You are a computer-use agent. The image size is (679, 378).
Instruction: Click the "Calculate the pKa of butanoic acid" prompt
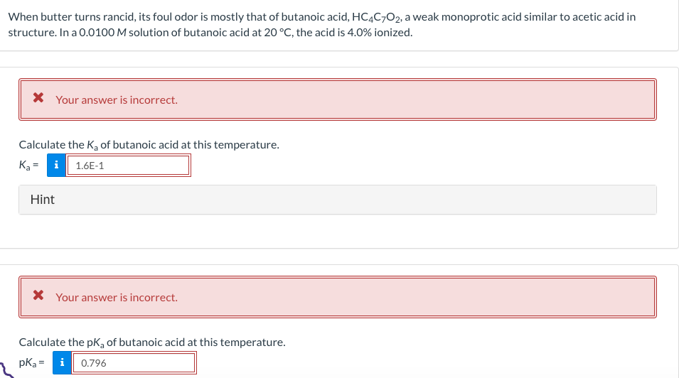click(152, 342)
